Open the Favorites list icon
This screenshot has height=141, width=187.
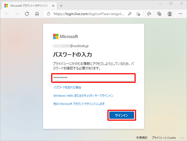tap(149, 14)
